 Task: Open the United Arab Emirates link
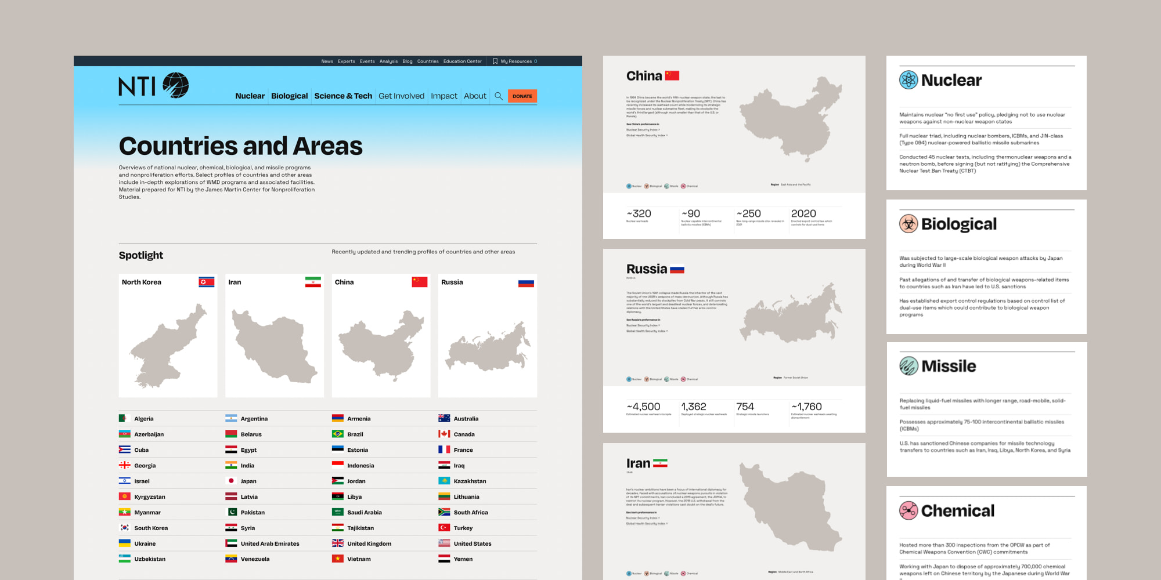[x=270, y=544]
